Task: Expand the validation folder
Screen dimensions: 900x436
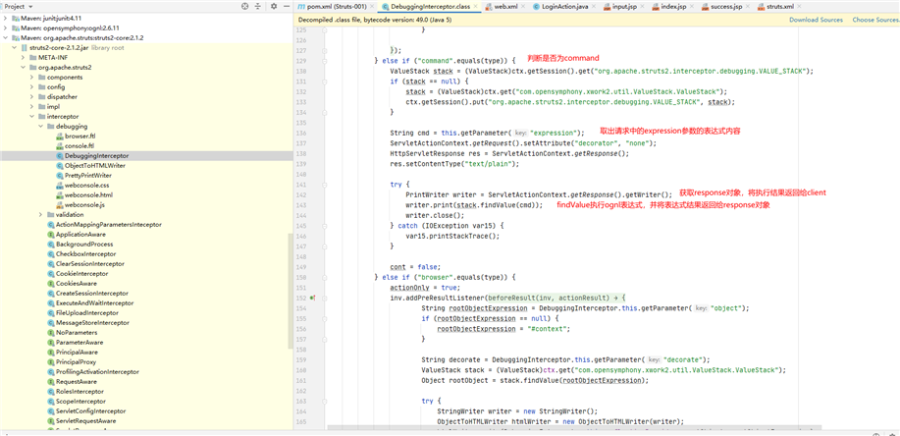Action: point(41,214)
